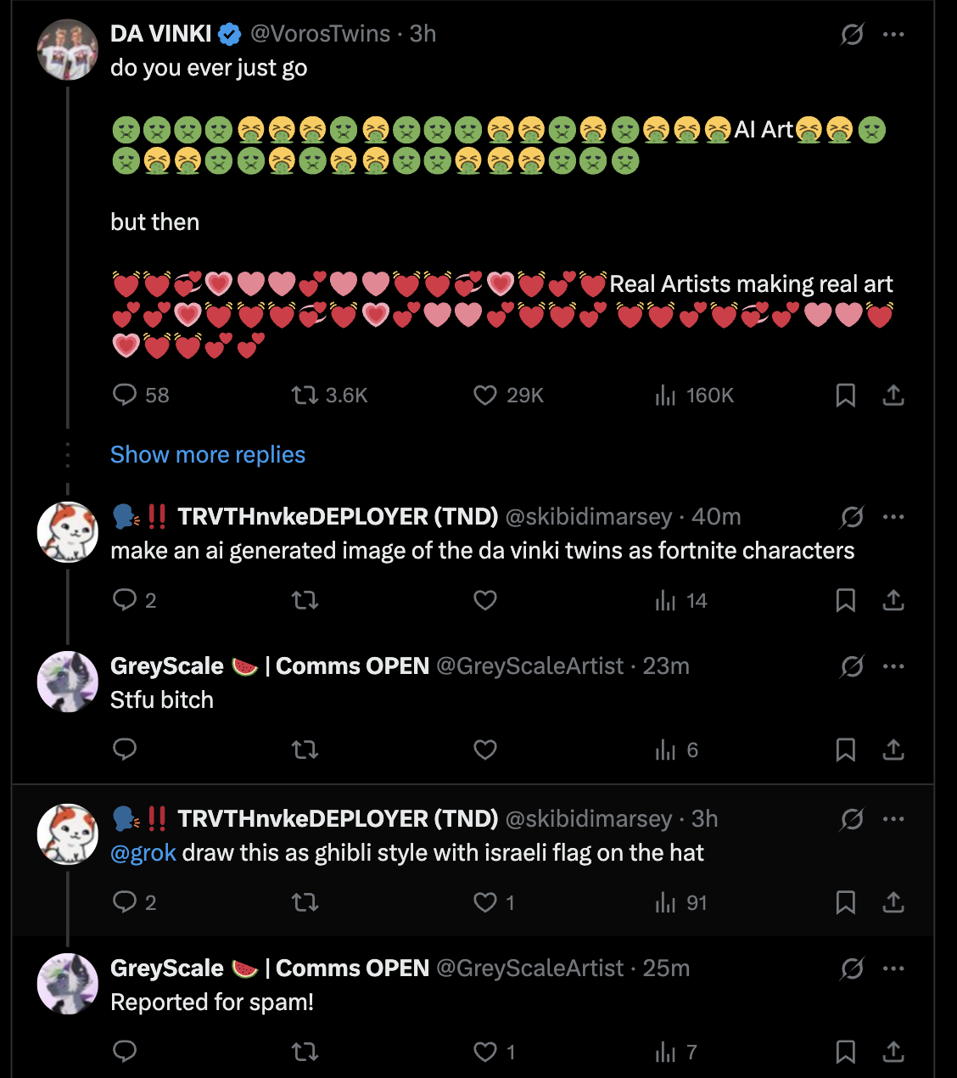The image size is (957, 1078).
Task: Open GreyScale's avatar on 'Stfu bitch' reply
Action: (68, 682)
